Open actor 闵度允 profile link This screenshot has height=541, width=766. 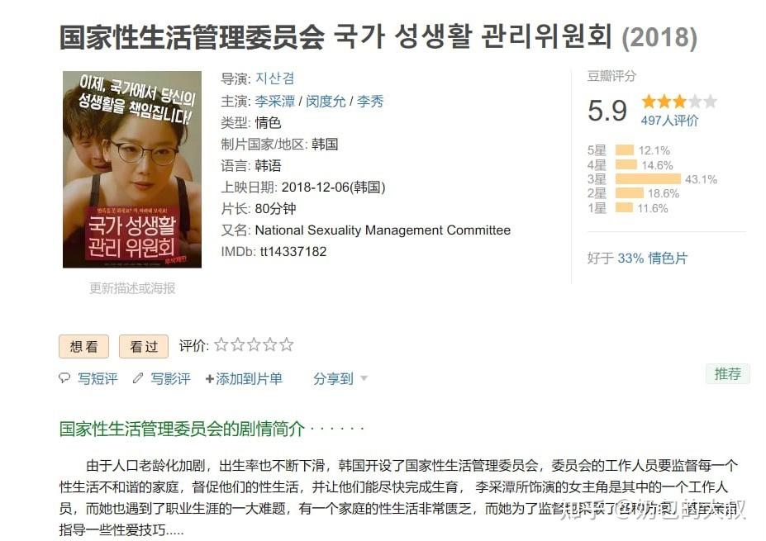coord(326,101)
